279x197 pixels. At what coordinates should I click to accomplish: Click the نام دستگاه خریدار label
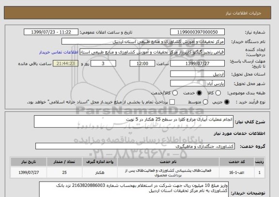click(248, 42)
